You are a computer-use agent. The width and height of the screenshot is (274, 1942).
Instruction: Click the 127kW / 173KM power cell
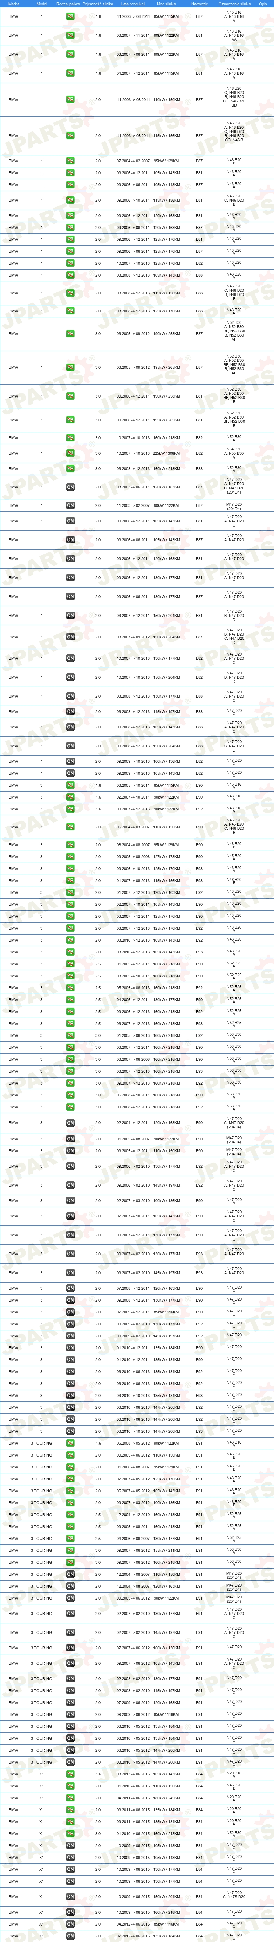[x=166, y=857]
